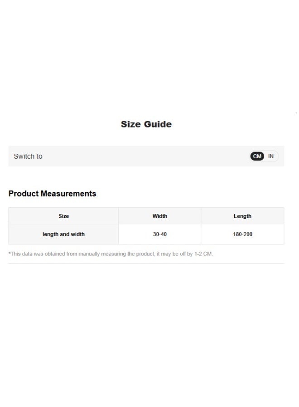Click the word 'Guide' in the title

tap(159, 124)
